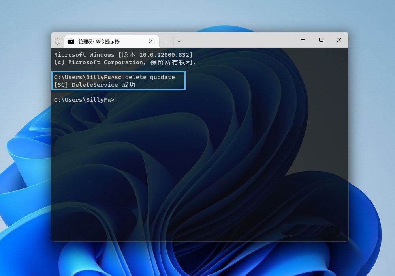Click the '[SC] DeleteService 成功' output line
This screenshot has height=276, width=395.
[x=95, y=85]
